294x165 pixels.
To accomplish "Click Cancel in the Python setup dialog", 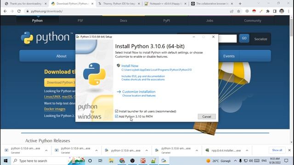I will 207,116.
